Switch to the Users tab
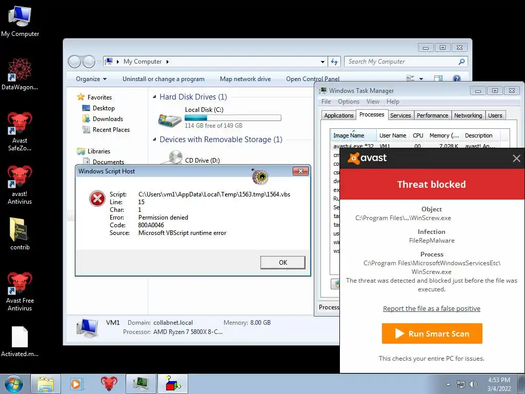Viewport: 525px width, 394px height. pyautogui.click(x=495, y=115)
